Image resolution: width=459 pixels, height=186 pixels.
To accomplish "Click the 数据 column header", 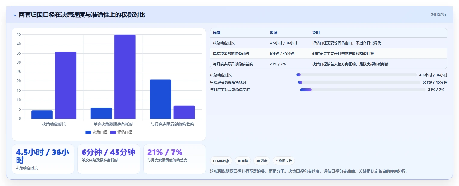I will [274, 33].
